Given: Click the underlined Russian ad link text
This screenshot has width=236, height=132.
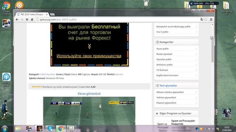Looking at the screenshot, I should (89, 56).
